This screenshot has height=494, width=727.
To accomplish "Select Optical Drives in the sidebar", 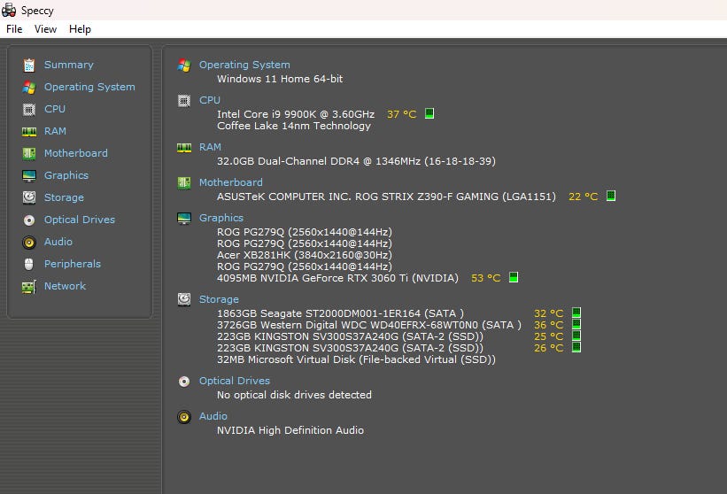I will click(x=80, y=220).
